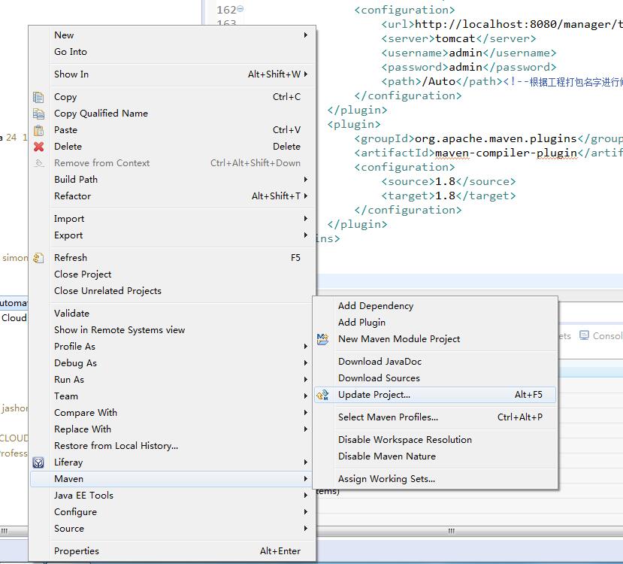Click the /Auto path value in editor

(439, 81)
